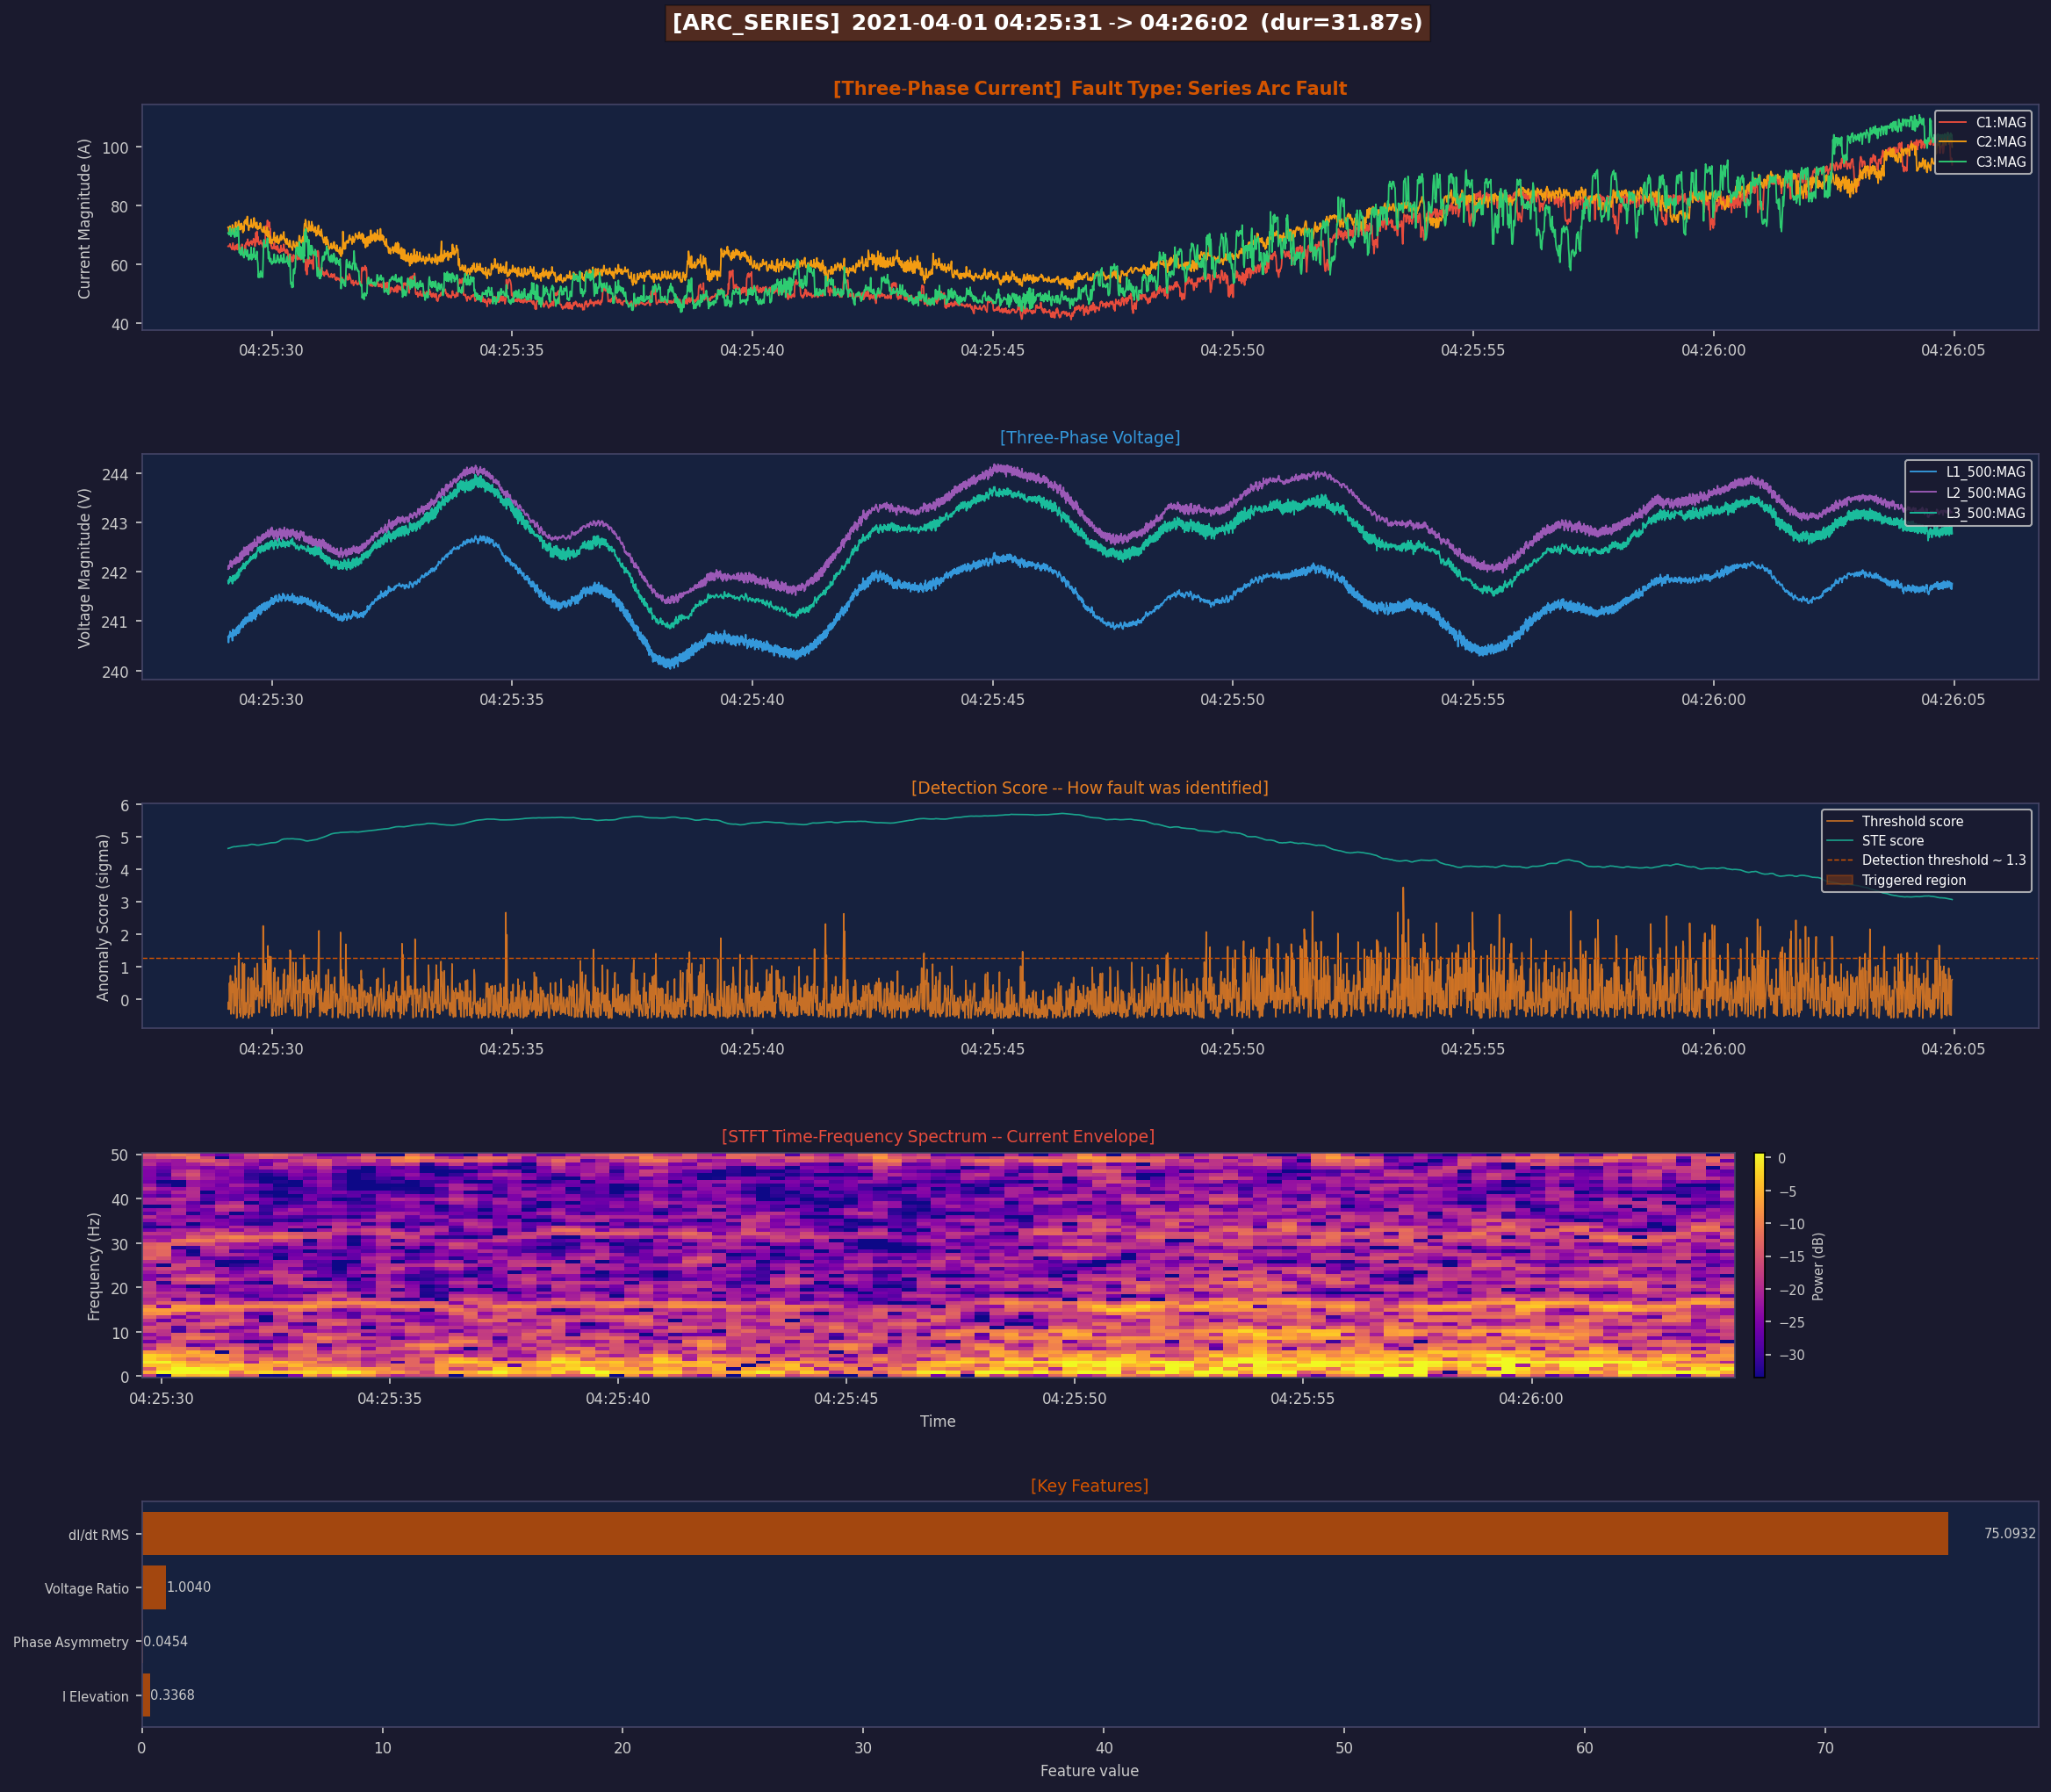This screenshot has width=2051, height=1792.
Task: Click the Detection threshold ~ 1.3 legend entry
Action: coord(1943,860)
